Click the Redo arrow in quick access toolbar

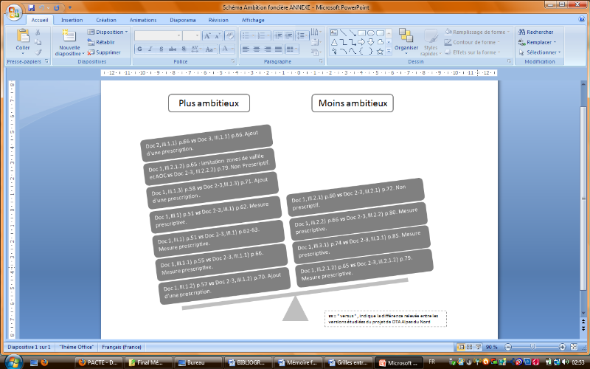(x=57, y=7)
